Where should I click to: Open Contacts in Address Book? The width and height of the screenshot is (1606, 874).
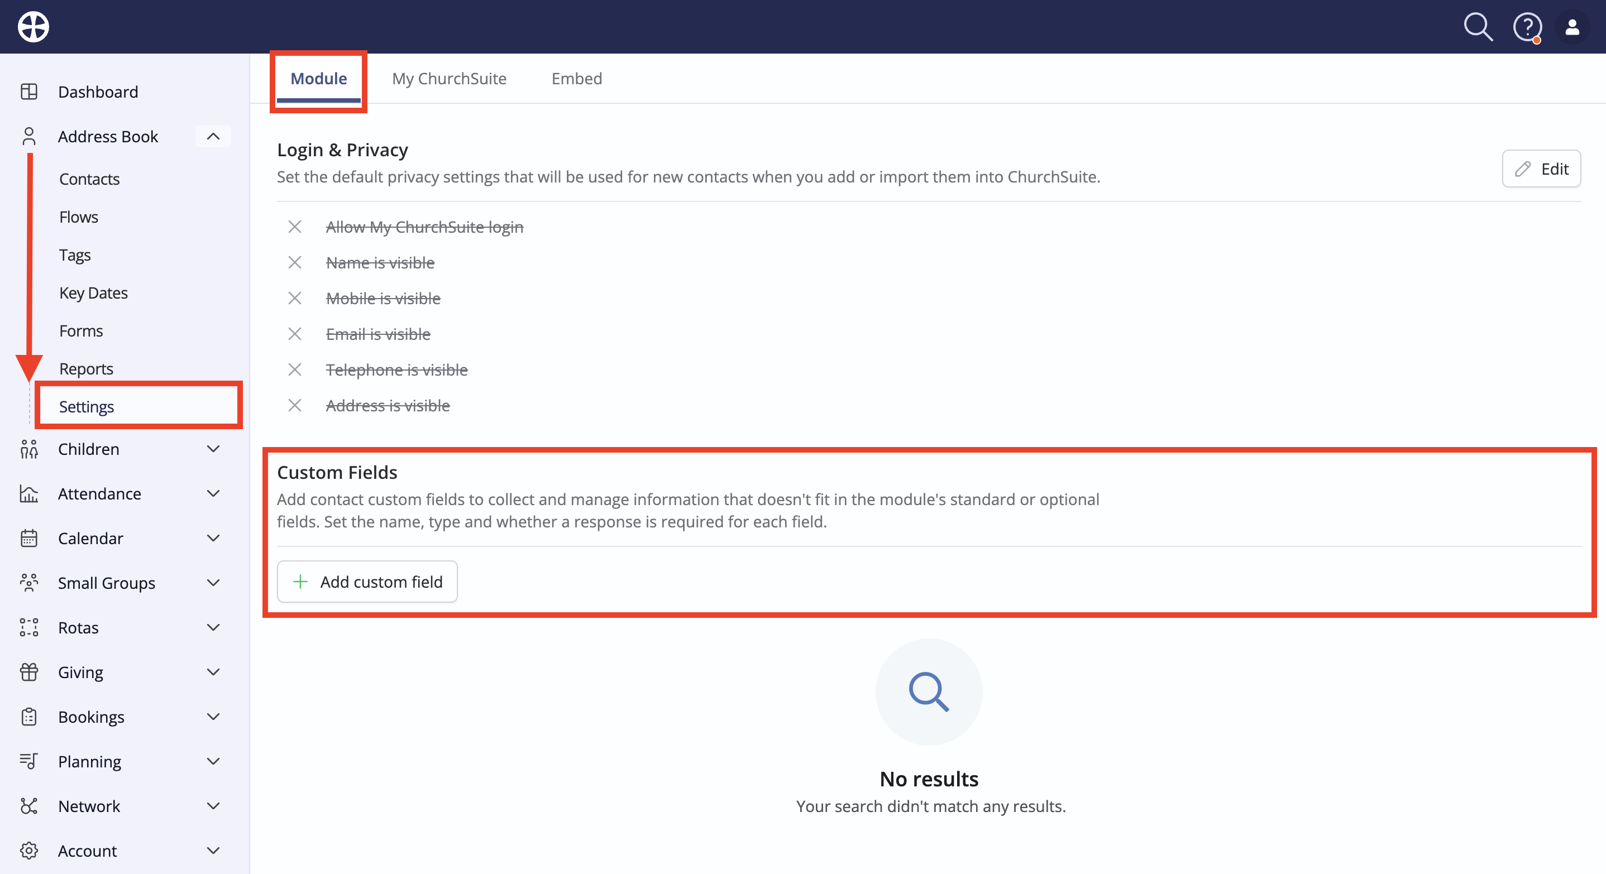89,179
